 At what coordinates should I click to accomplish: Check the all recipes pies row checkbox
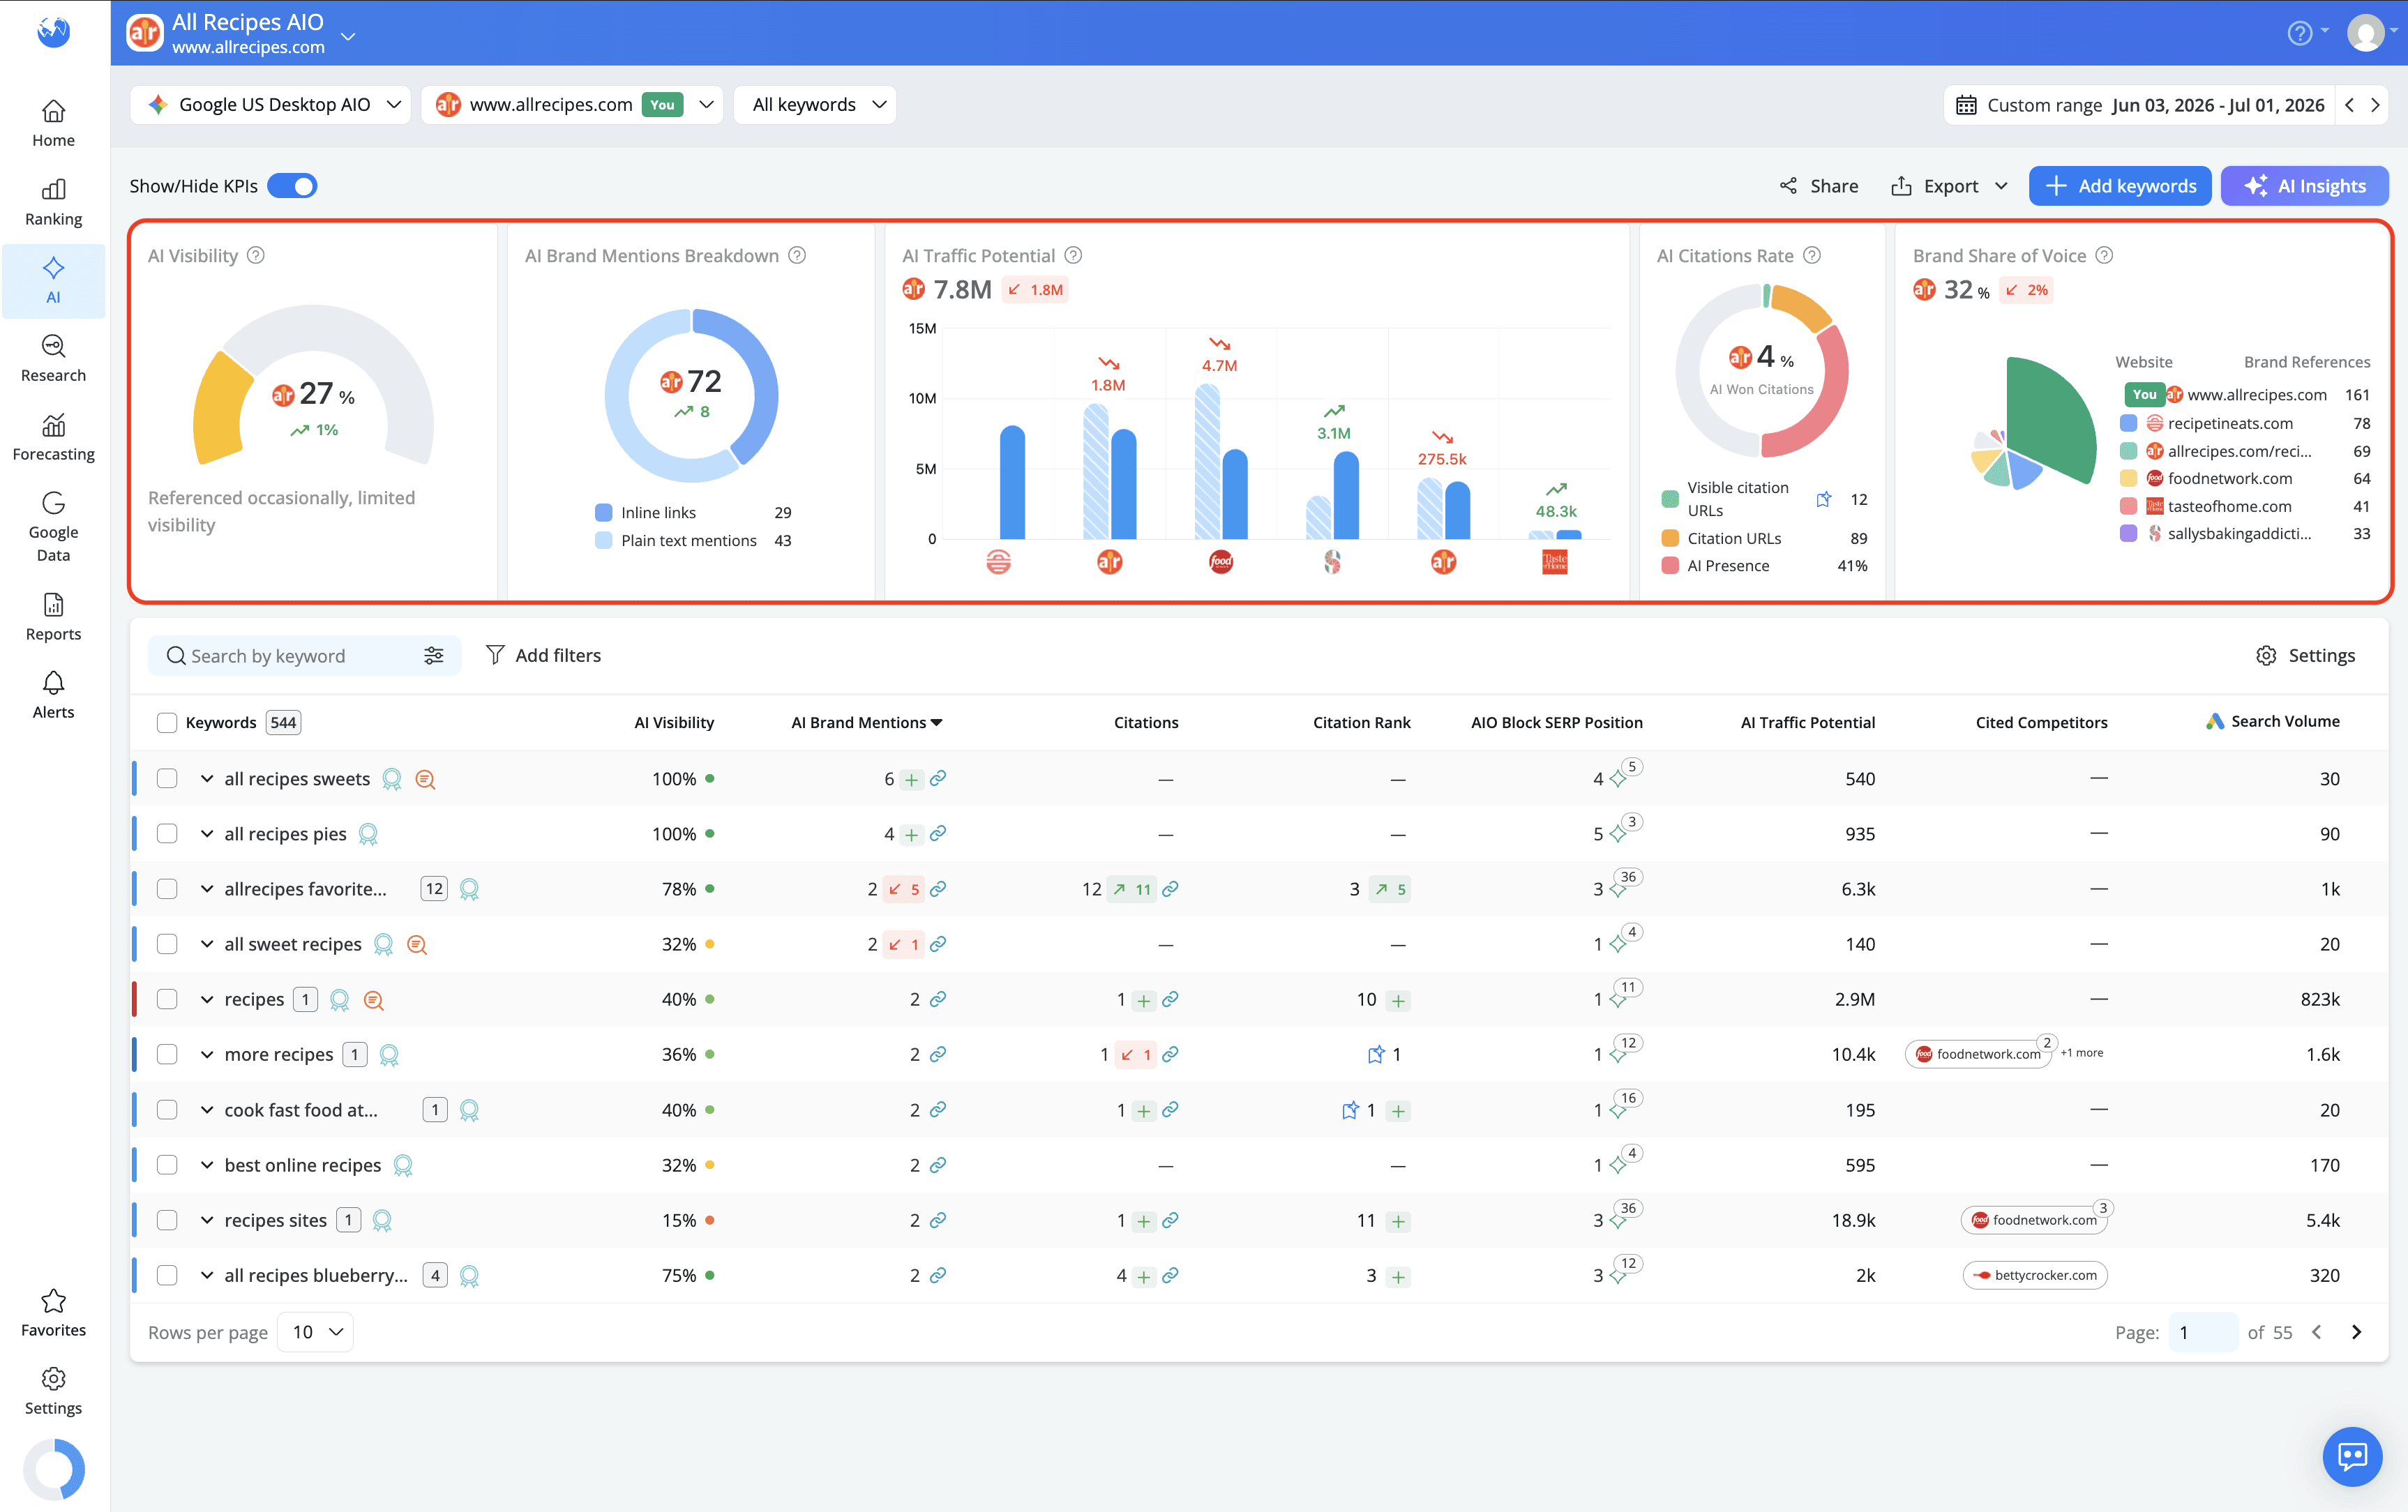167,833
